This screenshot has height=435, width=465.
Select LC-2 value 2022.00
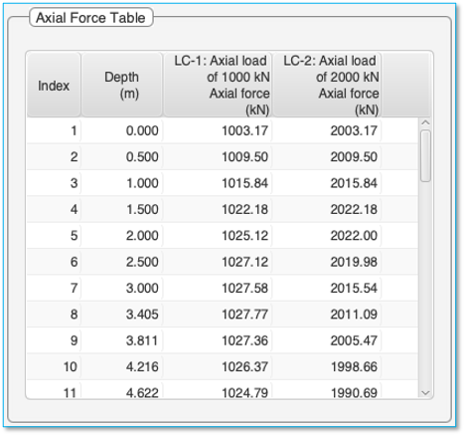tap(327, 236)
